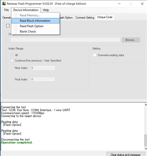Click the 'Disconnecting the tool' log line
This screenshot has height=156, width=147.
[16, 140]
